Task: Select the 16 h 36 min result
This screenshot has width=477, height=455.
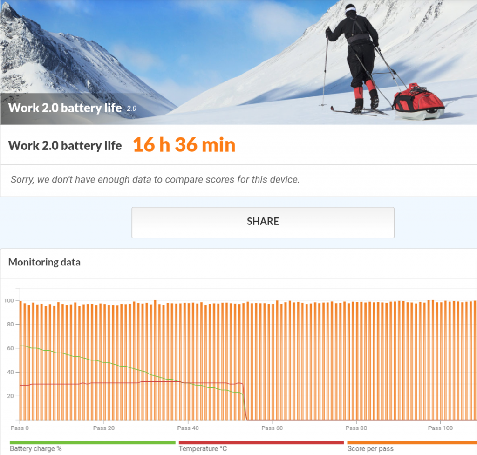Action: point(184,145)
